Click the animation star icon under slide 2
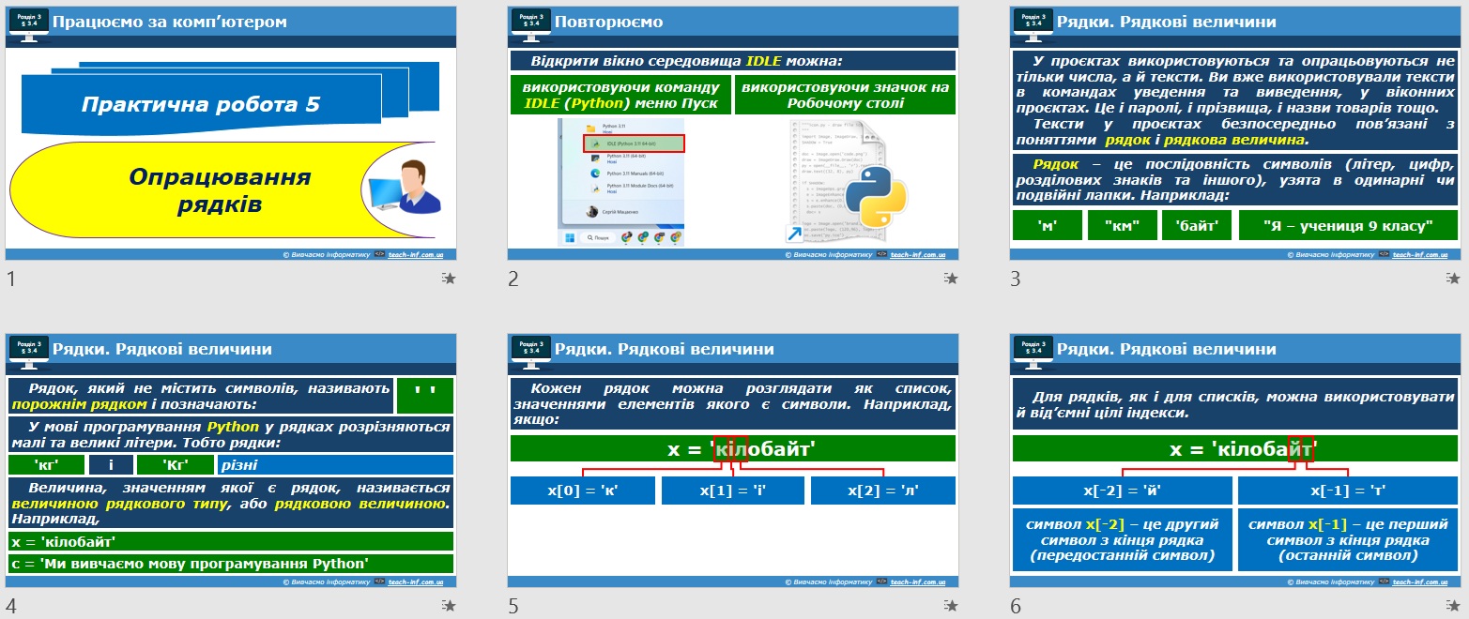Viewport: 1469px width, 619px height. coord(952,279)
